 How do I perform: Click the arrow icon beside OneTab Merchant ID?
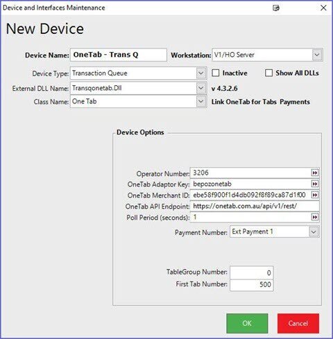tap(314, 195)
